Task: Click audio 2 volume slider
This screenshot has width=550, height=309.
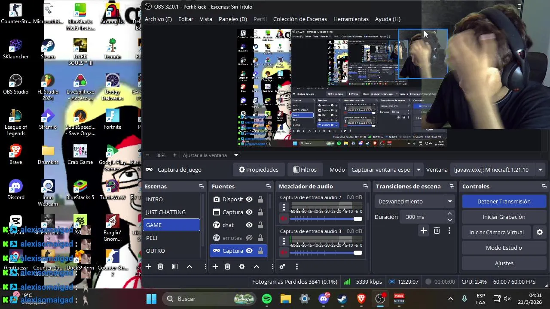Action: tap(326, 219)
